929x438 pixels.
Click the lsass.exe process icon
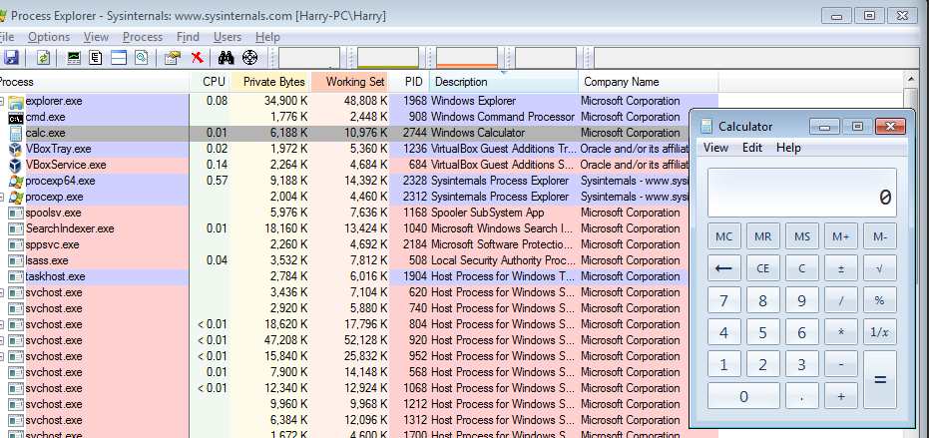pyautogui.click(x=16, y=260)
